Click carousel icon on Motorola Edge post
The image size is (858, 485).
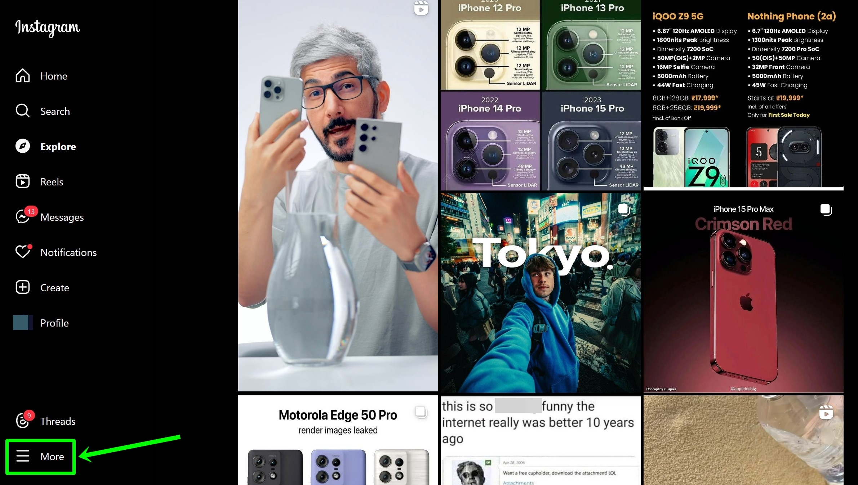421,412
